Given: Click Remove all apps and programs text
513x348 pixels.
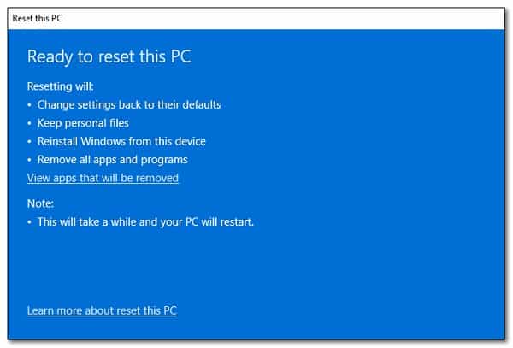Looking at the screenshot, I should point(112,159).
